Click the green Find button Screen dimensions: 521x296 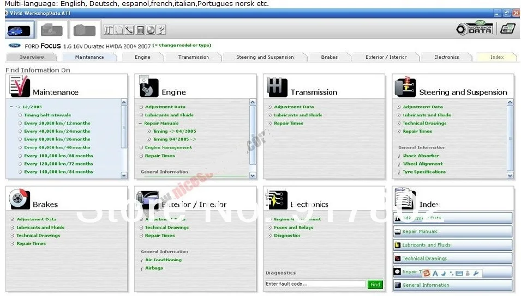[x=375, y=285]
